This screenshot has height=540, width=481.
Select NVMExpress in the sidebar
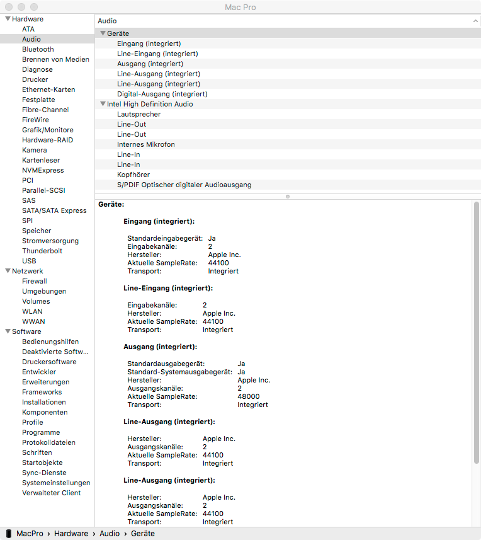coord(43,170)
